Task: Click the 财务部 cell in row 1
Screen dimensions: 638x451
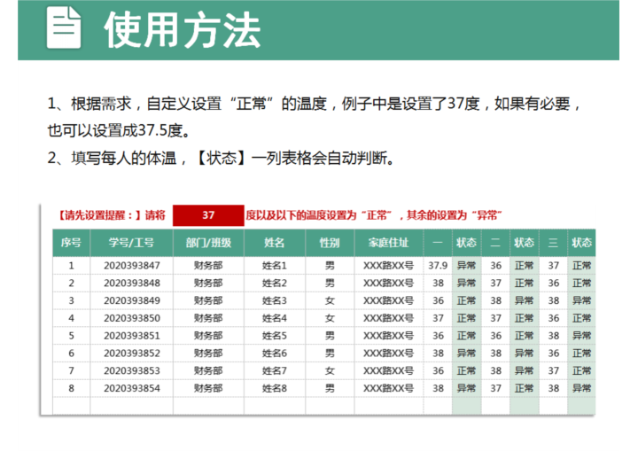Action: [x=208, y=265]
